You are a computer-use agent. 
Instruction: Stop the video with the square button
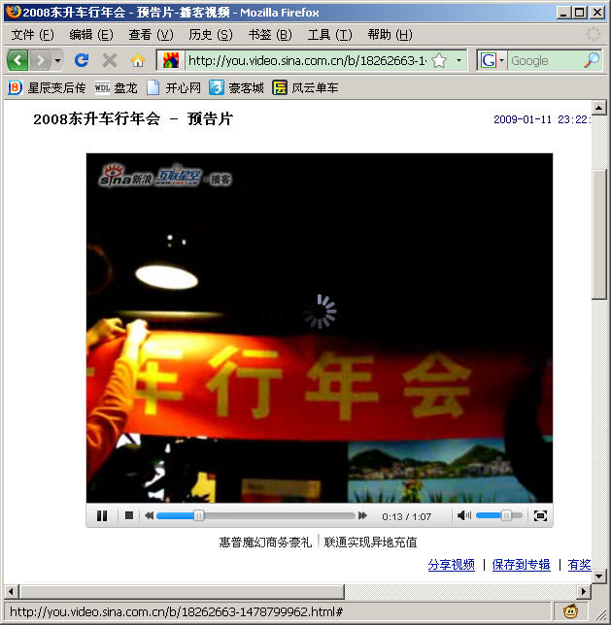(129, 515)
